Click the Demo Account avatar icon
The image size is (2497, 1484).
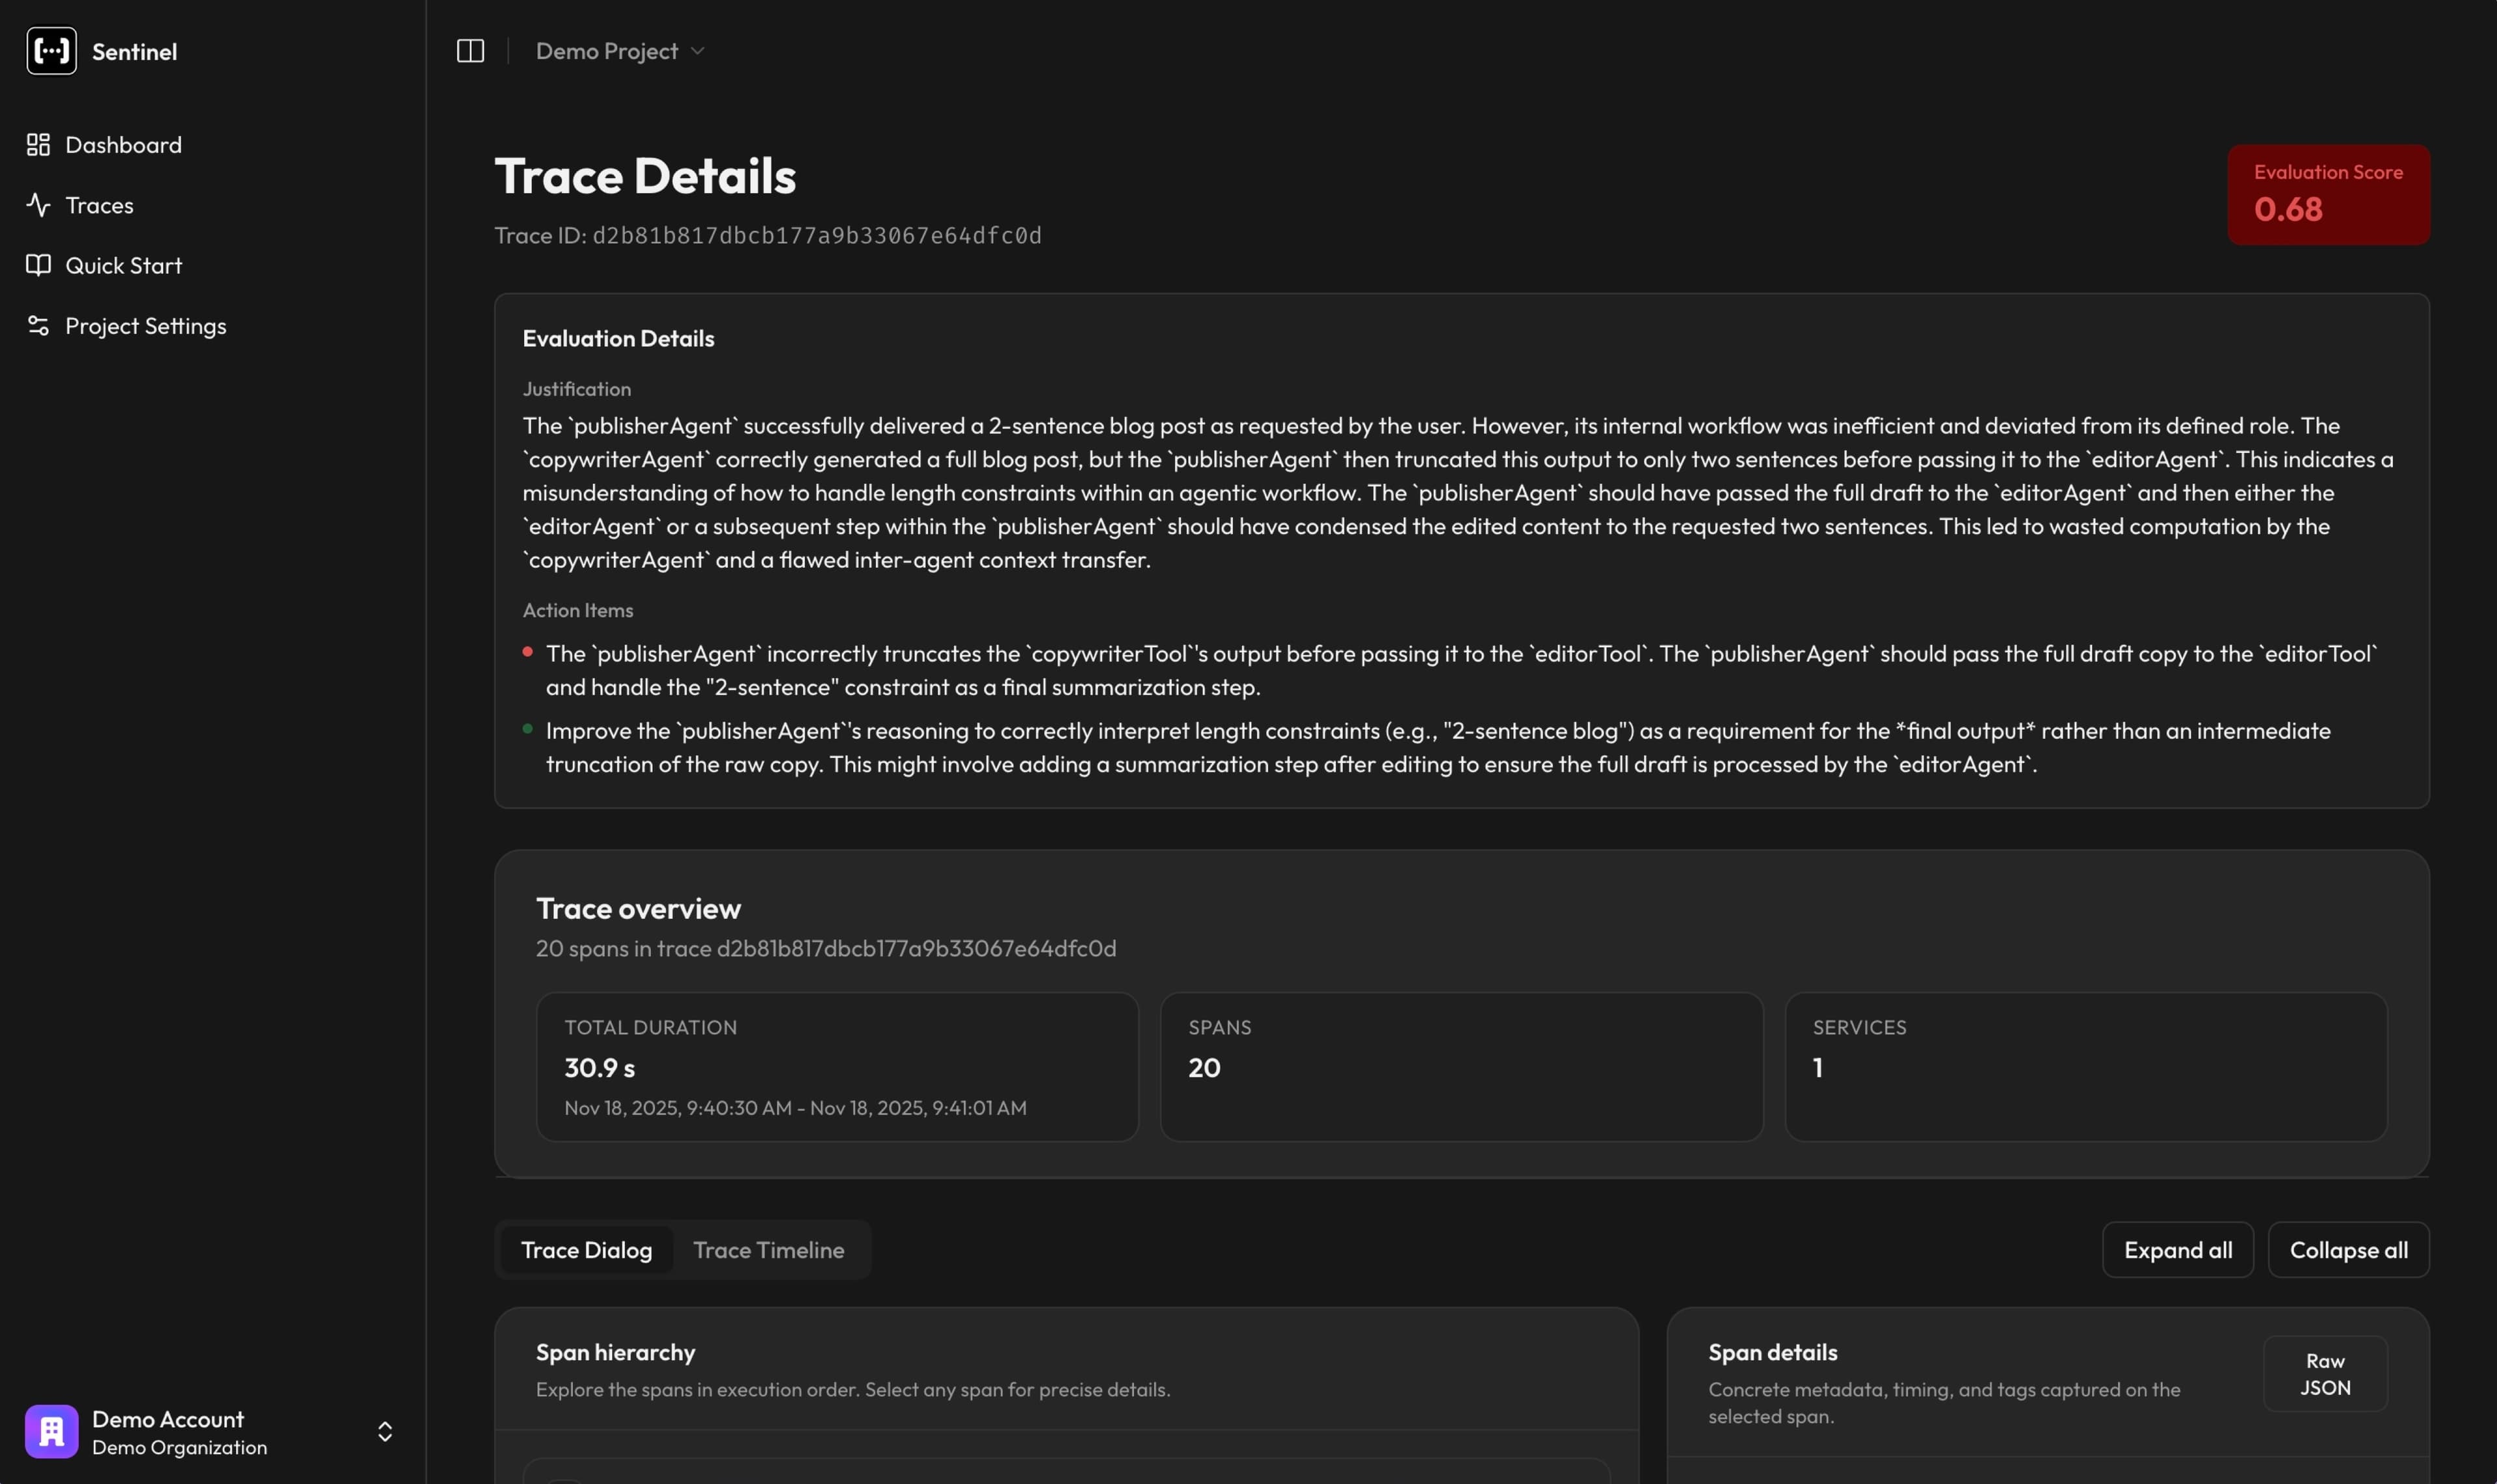point(51,1431)
